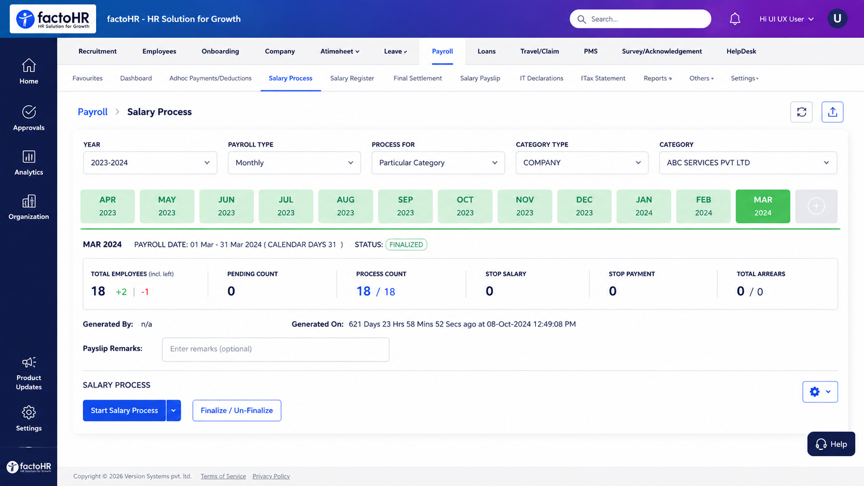Open the Salary Payslip tab
The height and width of the screenshot is (486, 864).
coord(480,79)
